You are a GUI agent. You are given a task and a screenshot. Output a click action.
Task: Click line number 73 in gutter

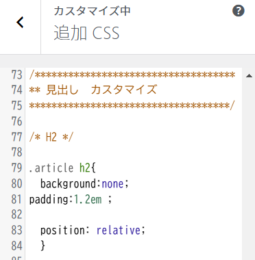click(x=16, y=75)
